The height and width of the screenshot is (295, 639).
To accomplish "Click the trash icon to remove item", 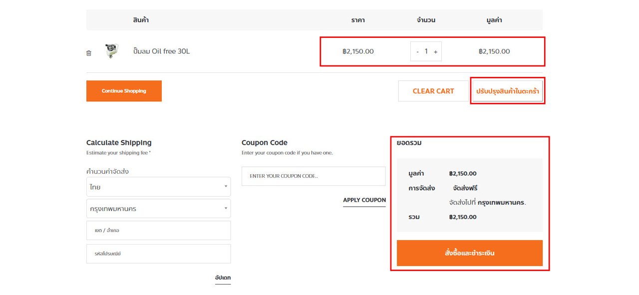I will [89, 53].
